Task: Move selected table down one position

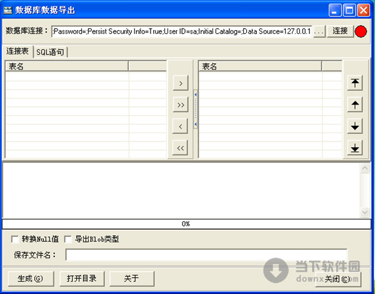Action: point(355,126)
